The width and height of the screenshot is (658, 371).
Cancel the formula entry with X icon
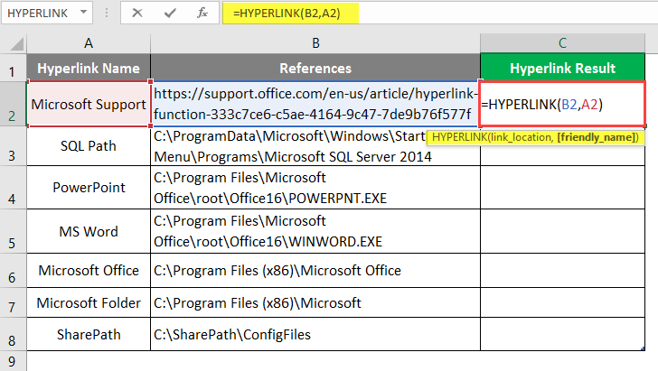pos(137,13)
